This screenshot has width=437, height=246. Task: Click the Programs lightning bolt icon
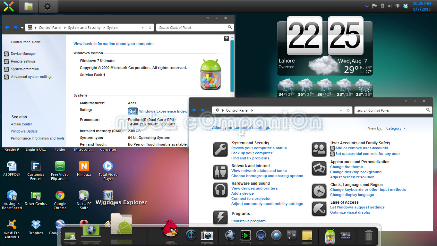coord(220,217)
